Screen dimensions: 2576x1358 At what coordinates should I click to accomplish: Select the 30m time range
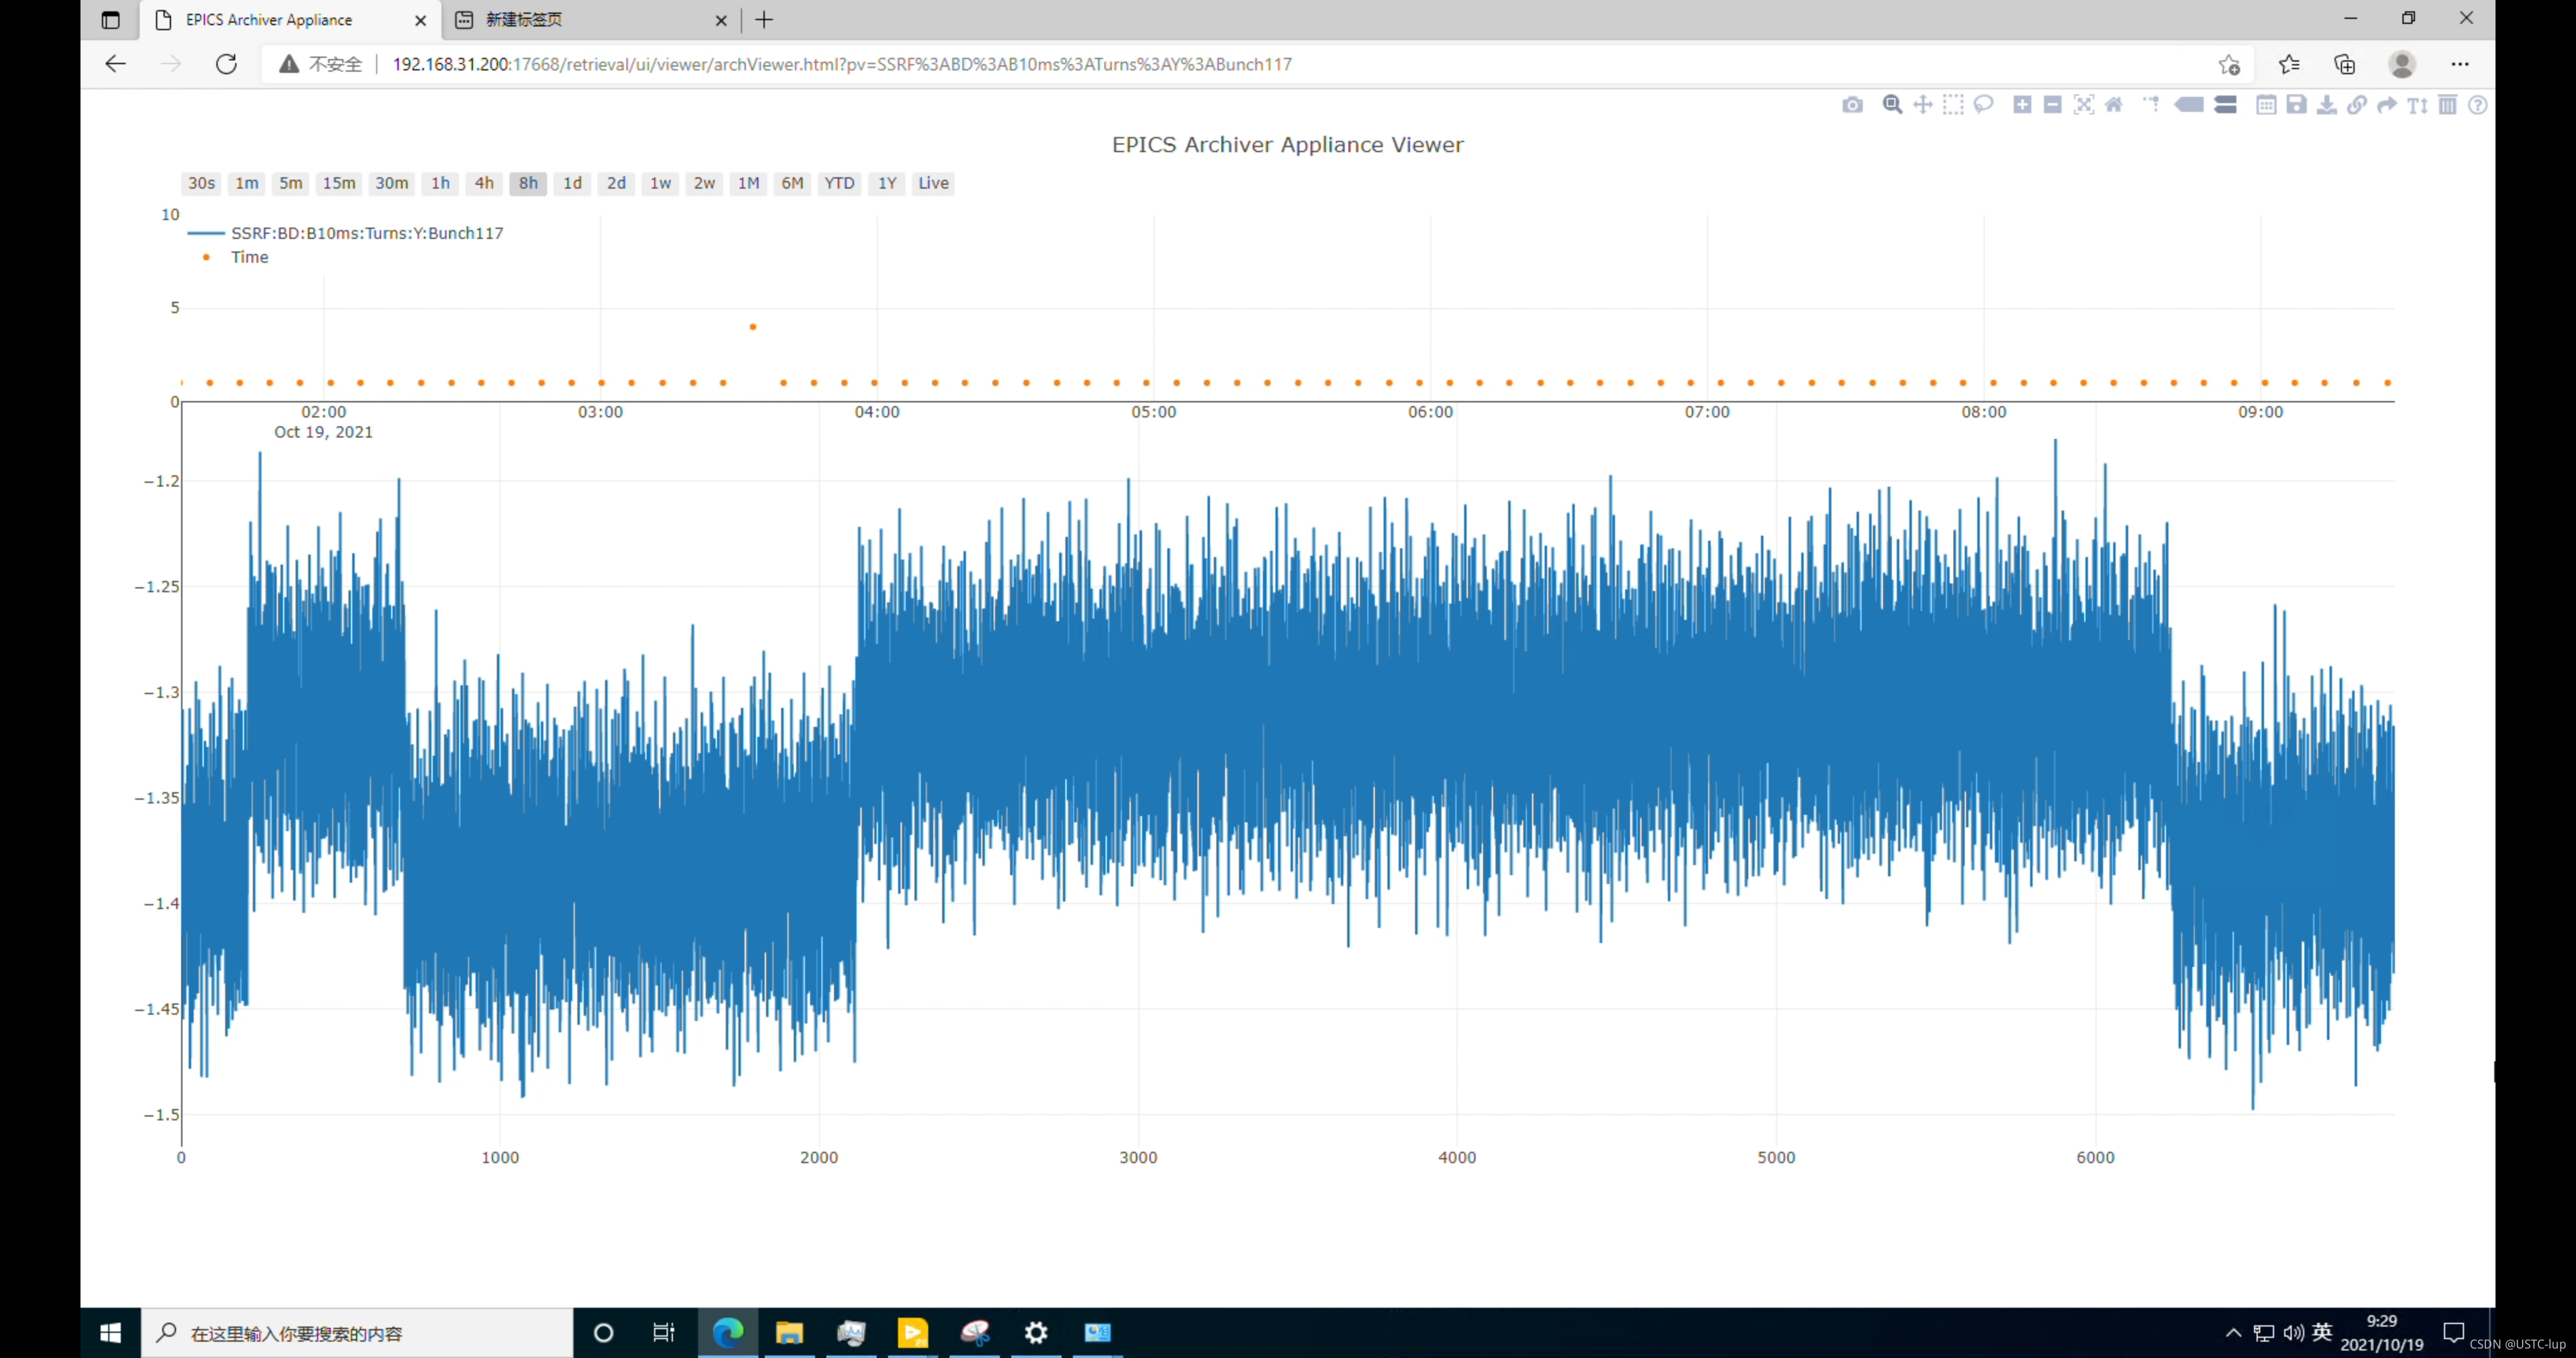click(x=391, y=183)
